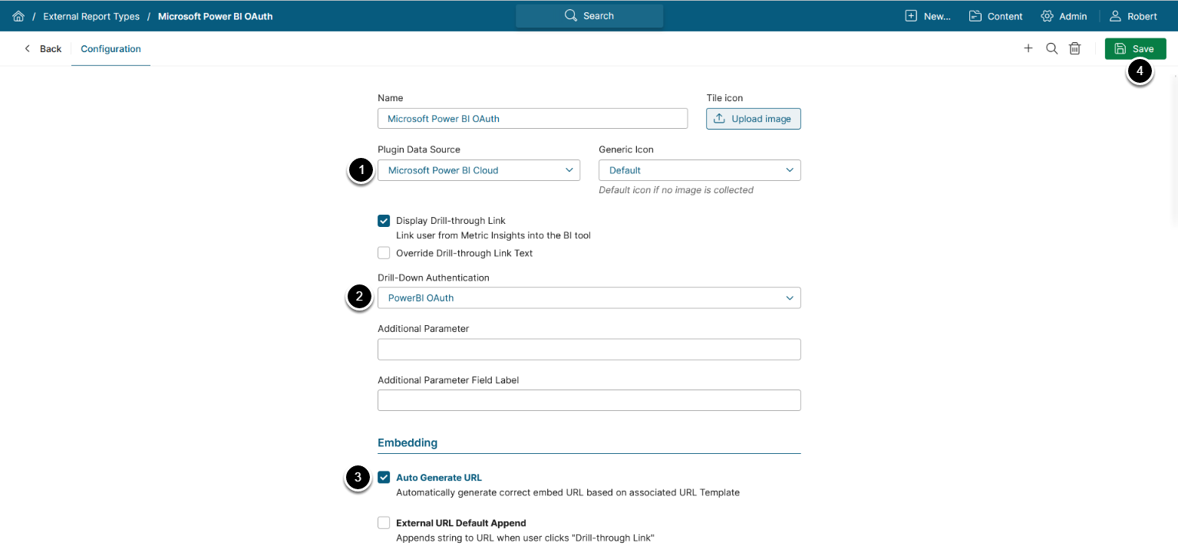Click the Upload image button

(x=753, y=119)
